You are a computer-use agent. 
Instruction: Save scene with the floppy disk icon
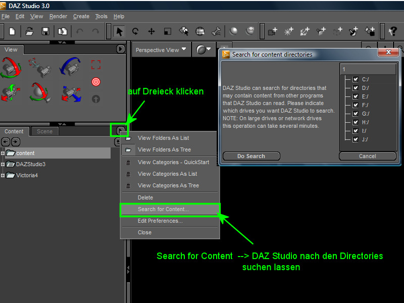pos(45,31)
